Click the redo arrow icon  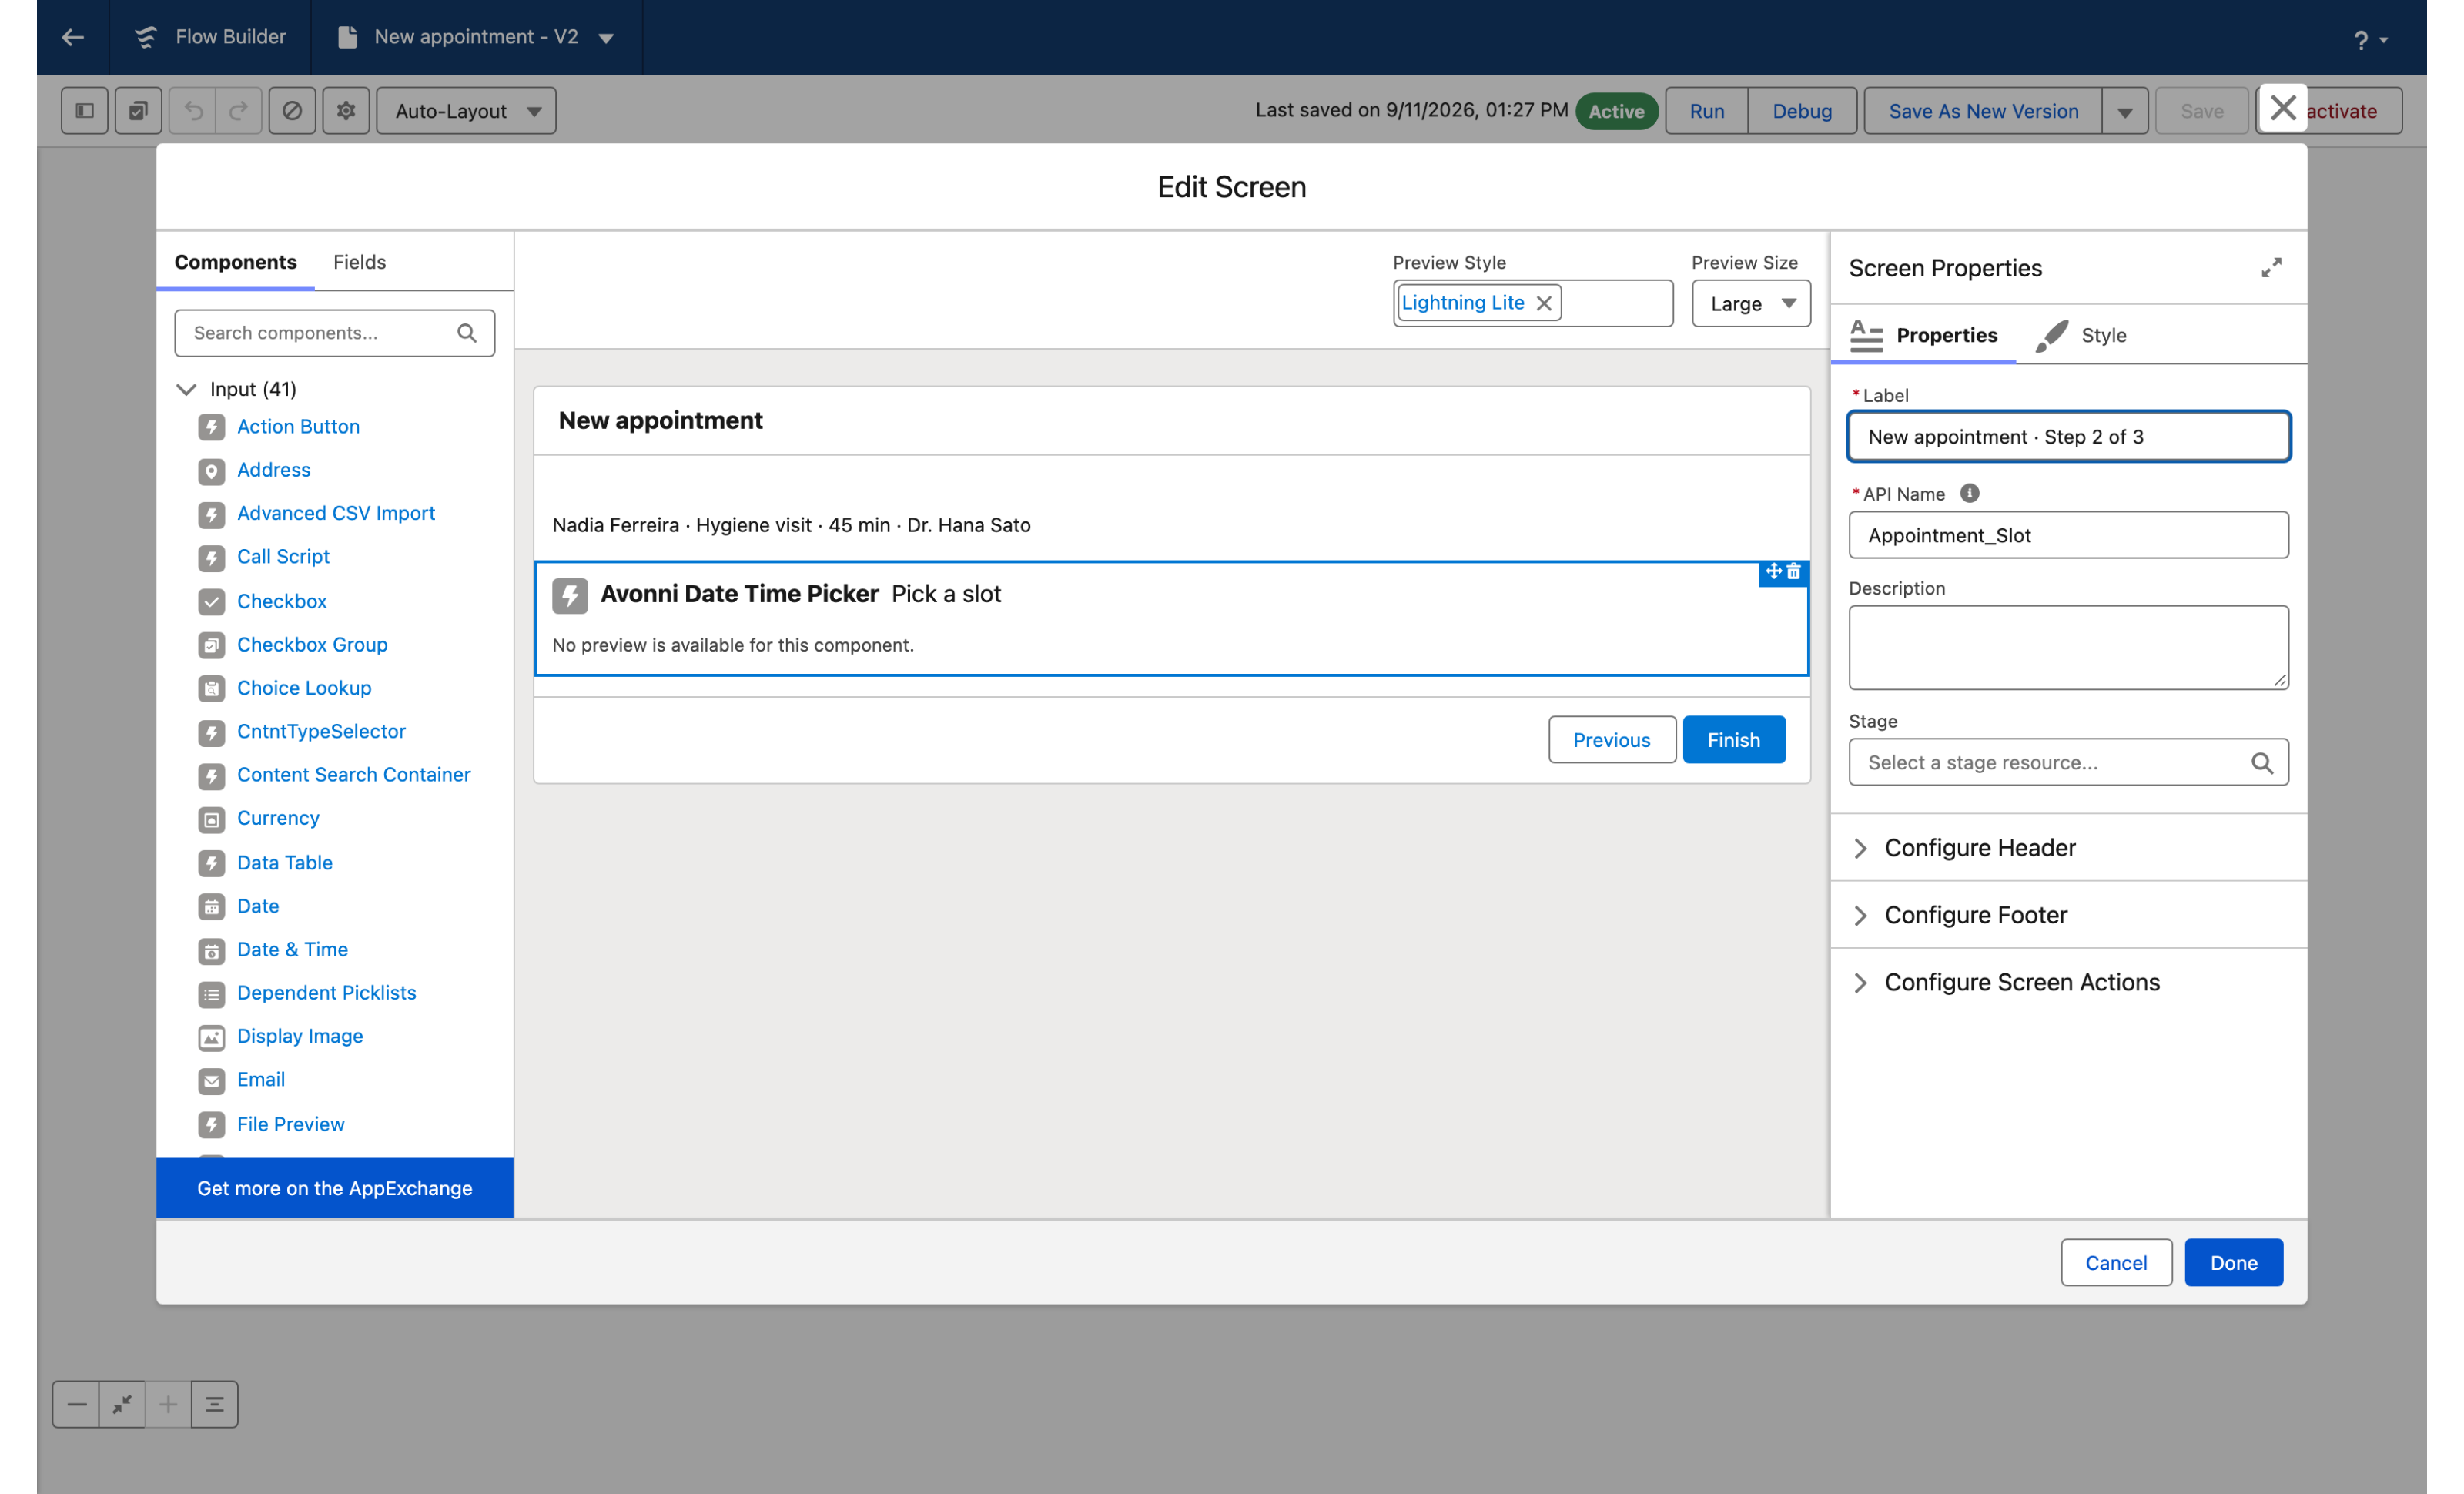(238, 110)
